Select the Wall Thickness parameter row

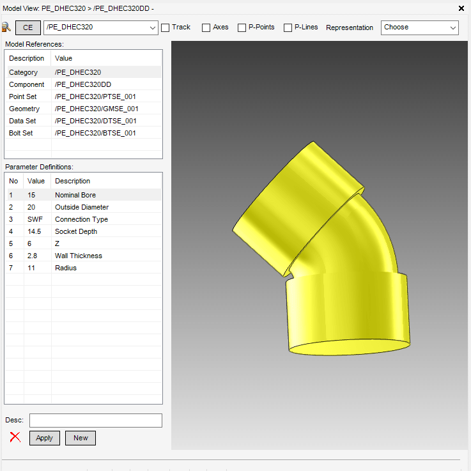tap(83, 256)
